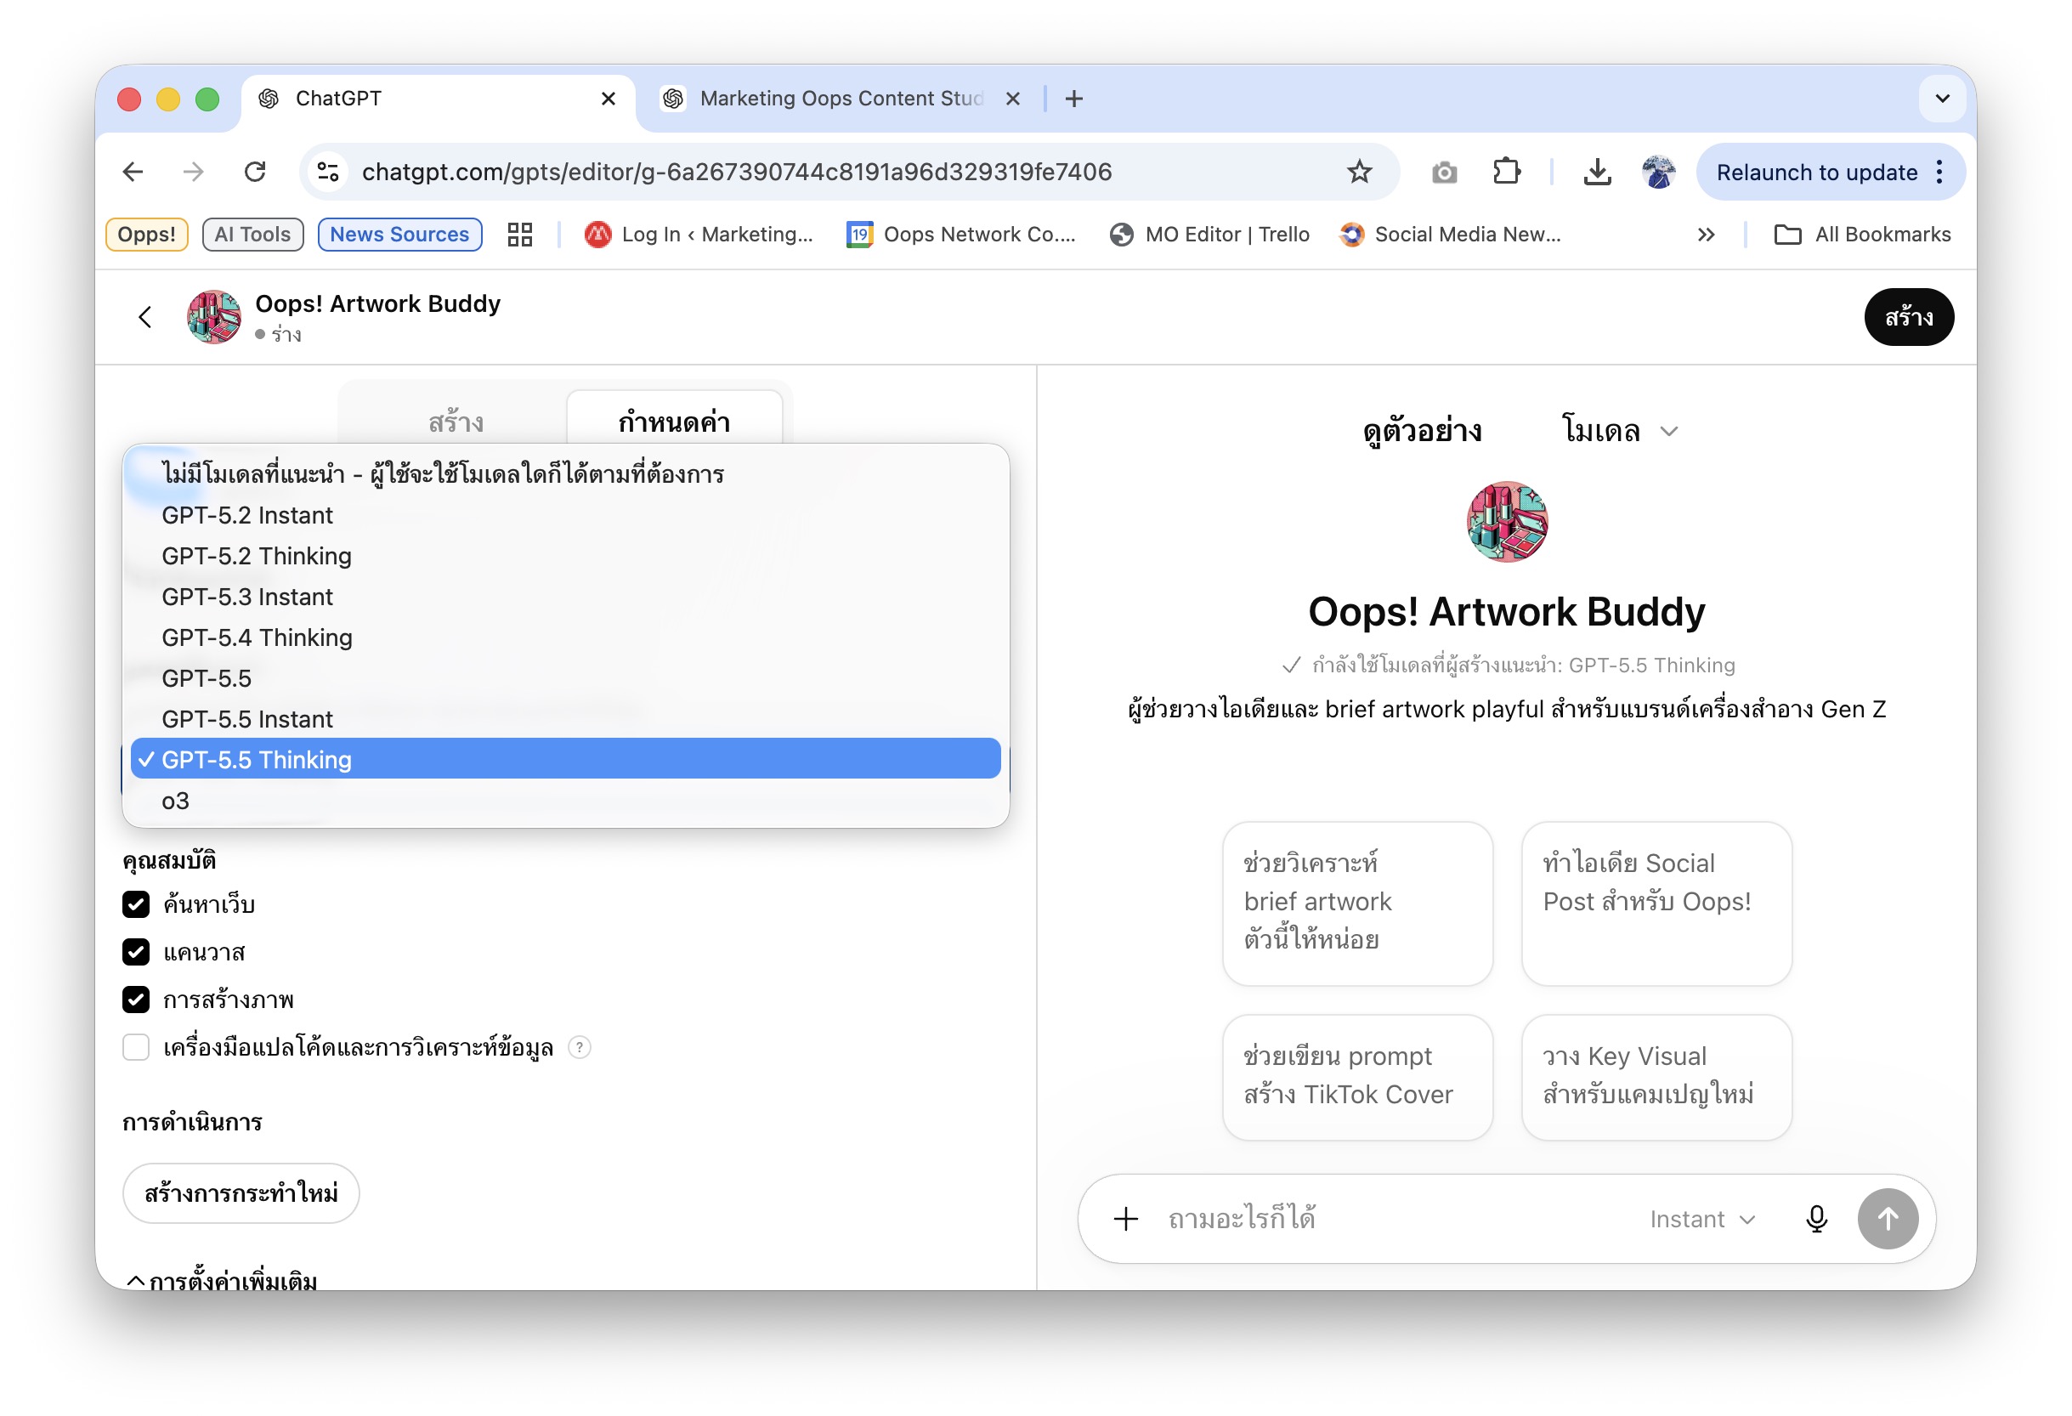Screen dimensions: 2072x1416
Task: Click Relaunch to update button
Action: coord(1817,172)
